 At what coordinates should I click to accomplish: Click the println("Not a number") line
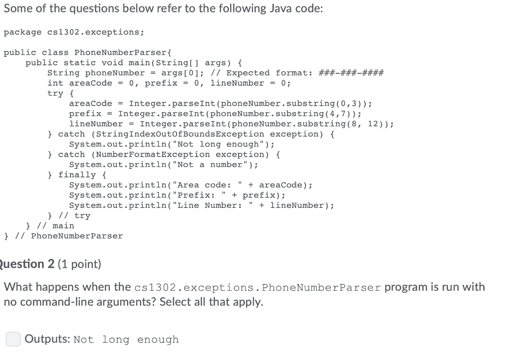[x=164, y=165]
